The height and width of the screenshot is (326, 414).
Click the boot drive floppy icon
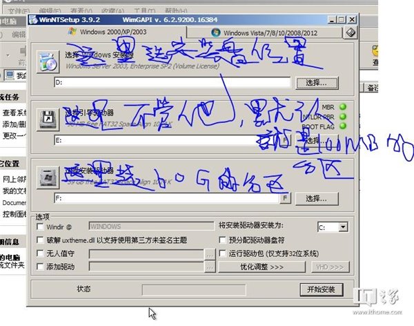pyautogui.click(x=48, y=119)
